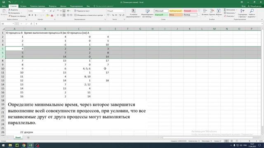This screenshot has width=264, height=148.
Task: Open the Файл tab
Action: 4,6
